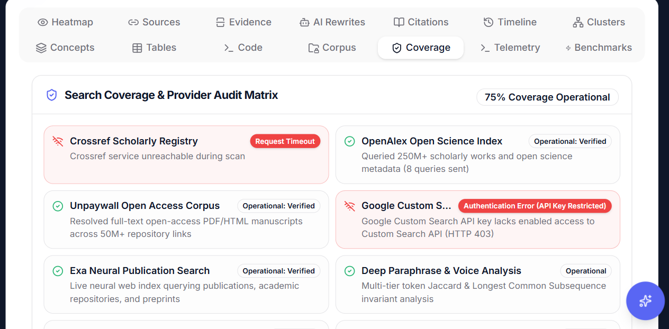669x329 pixels.
Task: Click Unpaywall Operational: Verified badge
Action: click(278, 206)
